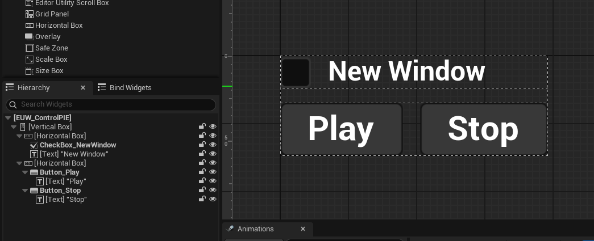Hide the [Text] "Play" widget
The image size is (594, 241).
point(213,181)
